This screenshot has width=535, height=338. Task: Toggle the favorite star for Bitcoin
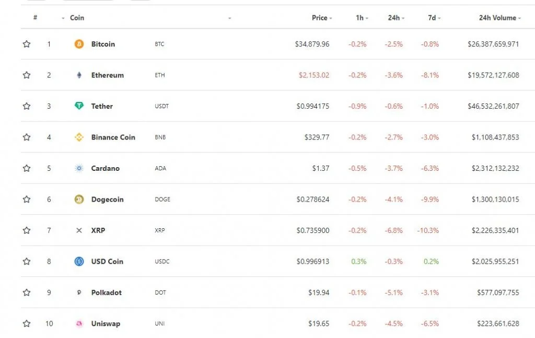[x=27, y=44]
